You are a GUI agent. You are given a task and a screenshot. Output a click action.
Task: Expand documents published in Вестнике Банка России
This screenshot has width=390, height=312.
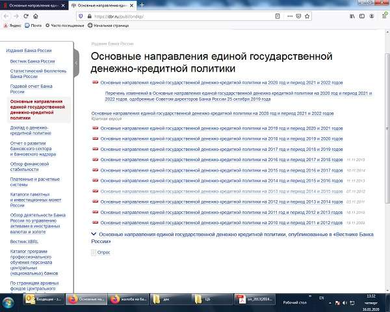click(232, 238)
